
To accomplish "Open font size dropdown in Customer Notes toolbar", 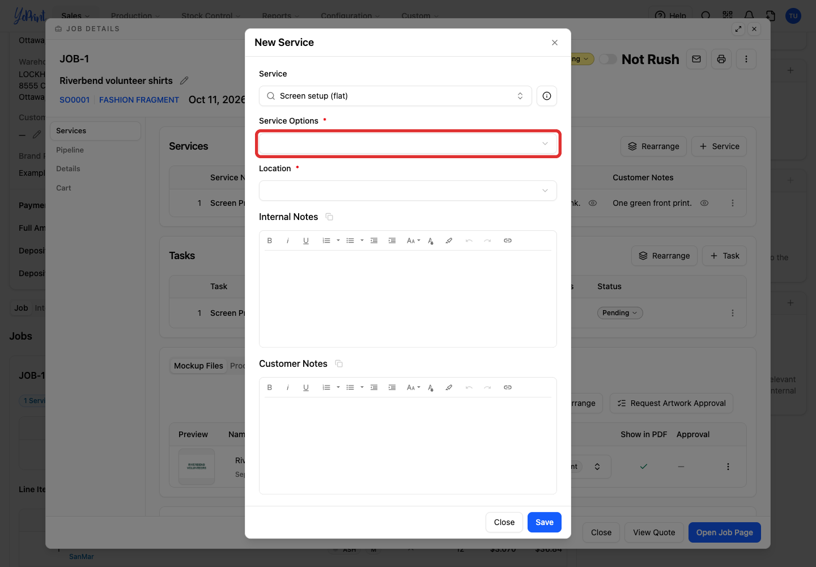I will point(414,387).
